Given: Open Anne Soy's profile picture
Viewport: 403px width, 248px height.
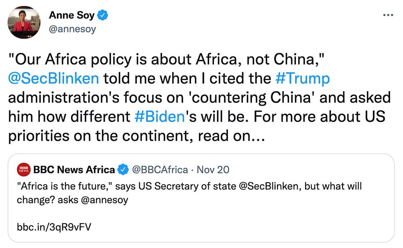Looking at the screenshot, I should [24, 23].
